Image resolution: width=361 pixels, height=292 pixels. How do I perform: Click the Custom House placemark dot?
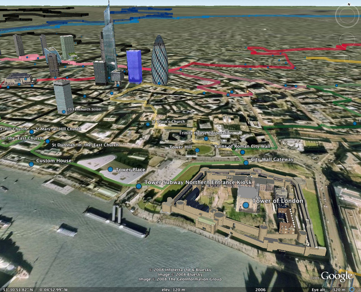(x=31, y=164)
